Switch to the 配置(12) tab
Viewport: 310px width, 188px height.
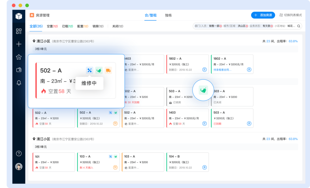(83, 26)
